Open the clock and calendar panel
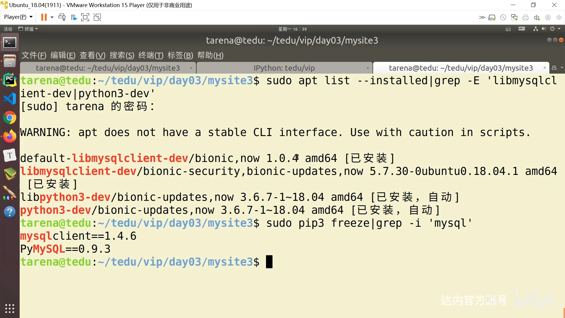This screenshot has width=565, height=318. click(x=293, y=29)
